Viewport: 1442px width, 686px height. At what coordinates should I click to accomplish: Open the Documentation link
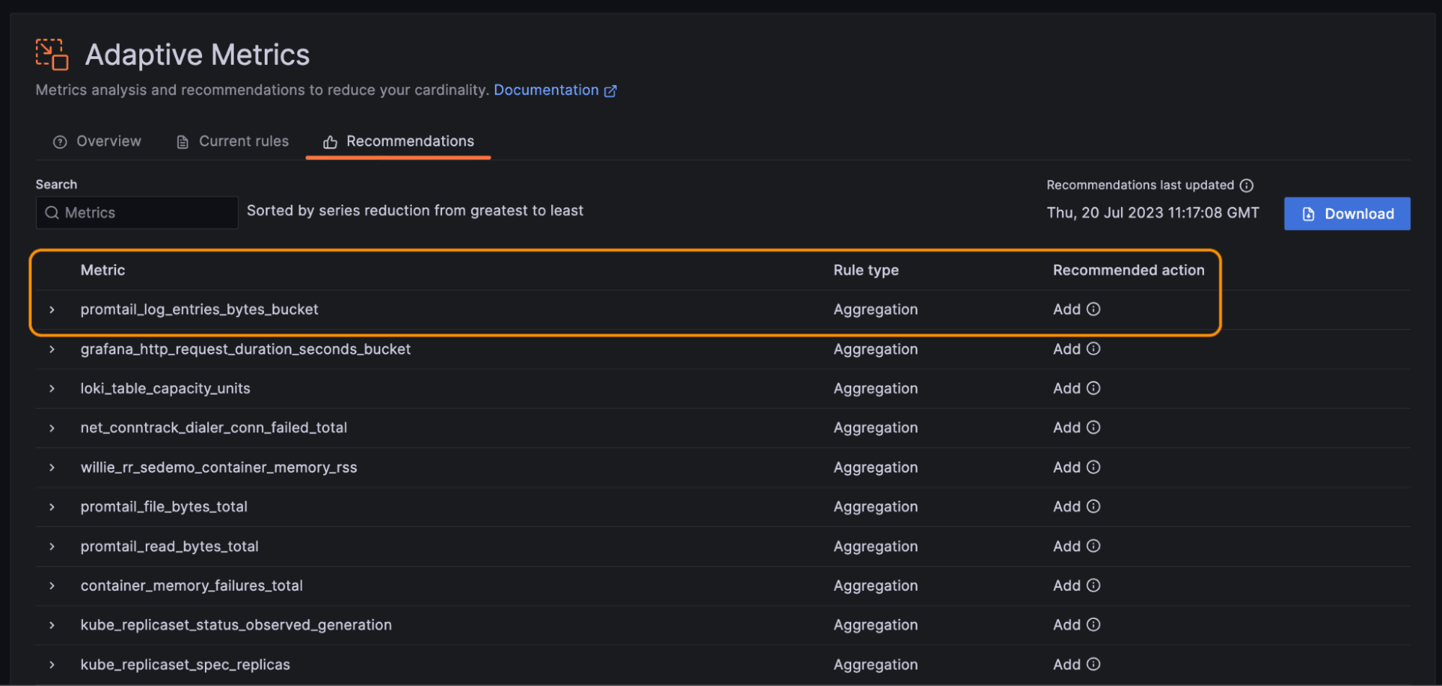point(547,90)
